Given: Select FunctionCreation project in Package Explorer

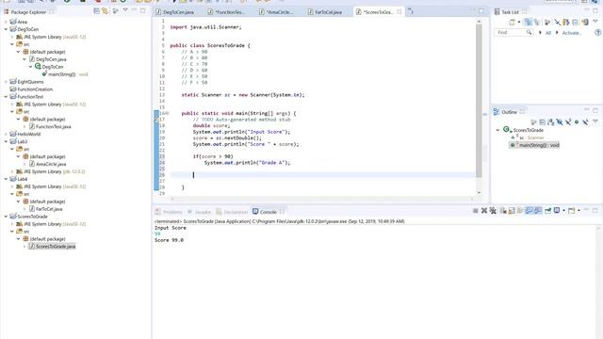Looking at the screenshot, I should coord(35,89).
